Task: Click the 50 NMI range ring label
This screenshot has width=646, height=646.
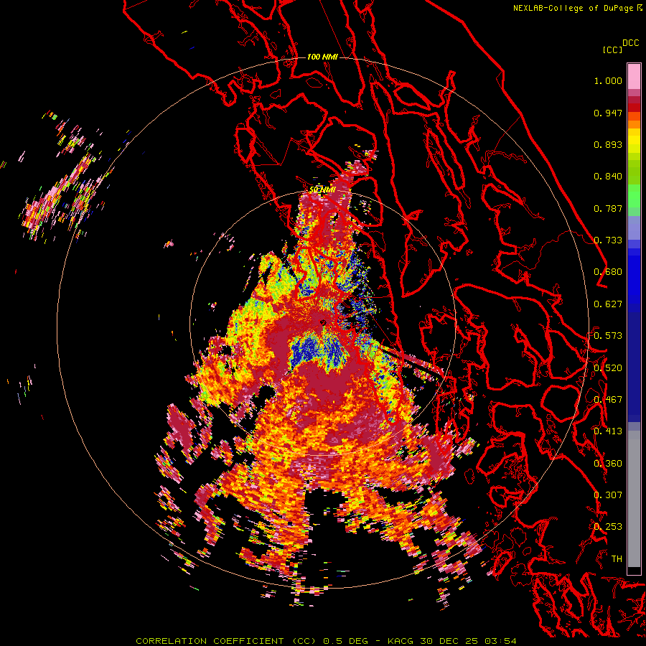Action: 322,189
